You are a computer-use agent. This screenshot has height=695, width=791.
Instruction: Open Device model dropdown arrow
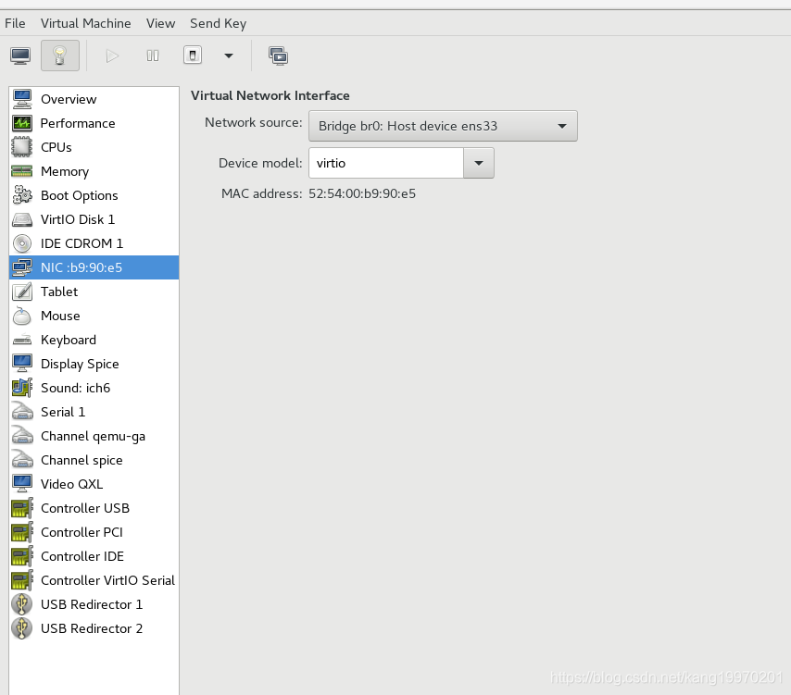click(479, 163)
